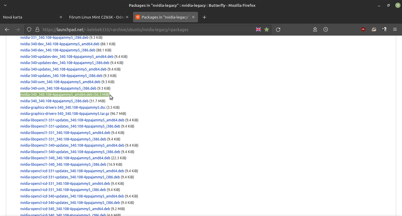
Task: Click the UK flag translation icon
Action: click(258, 29)
